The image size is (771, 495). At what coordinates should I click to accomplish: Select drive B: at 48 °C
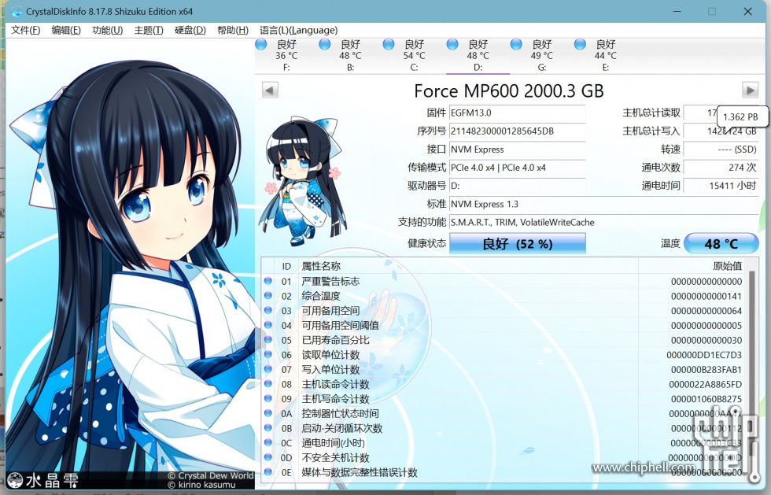350,56
